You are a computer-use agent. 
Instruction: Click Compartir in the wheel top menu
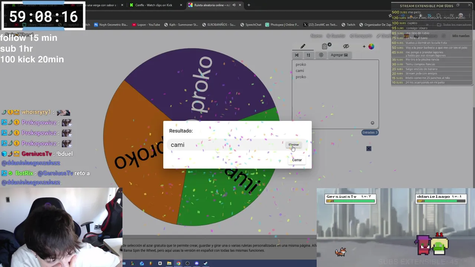click(361, 36)
